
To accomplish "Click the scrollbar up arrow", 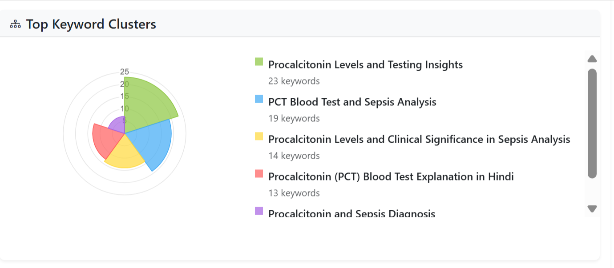I will coord(592,58).
